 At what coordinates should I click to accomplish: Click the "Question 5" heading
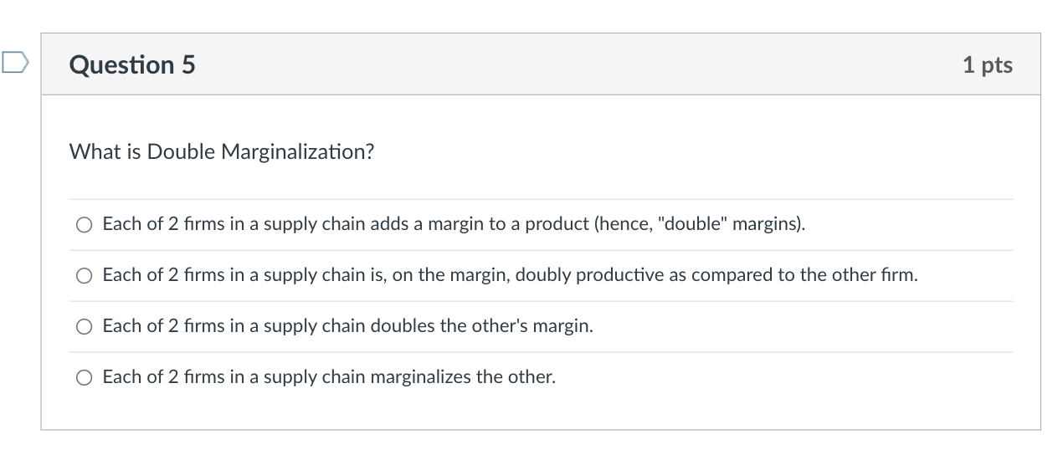(132, 64)
